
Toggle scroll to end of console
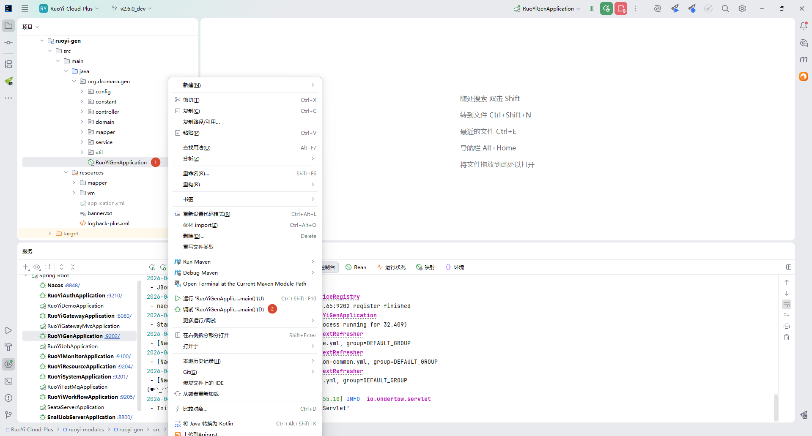(787, 315)
